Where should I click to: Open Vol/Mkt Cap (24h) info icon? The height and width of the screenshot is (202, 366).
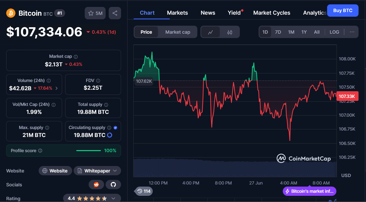click(54, 105)
